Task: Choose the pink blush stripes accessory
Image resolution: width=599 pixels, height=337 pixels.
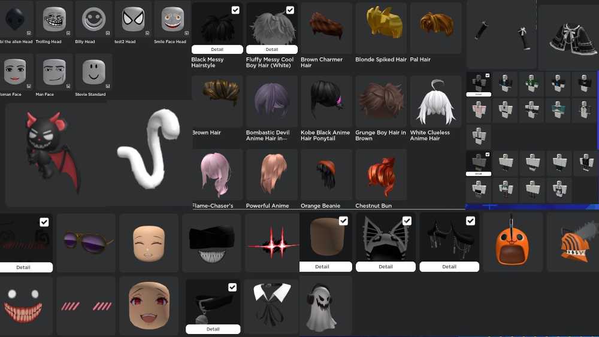Action: tap(86, 306)
